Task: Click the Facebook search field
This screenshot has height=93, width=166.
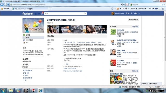Action: (64, 13)
